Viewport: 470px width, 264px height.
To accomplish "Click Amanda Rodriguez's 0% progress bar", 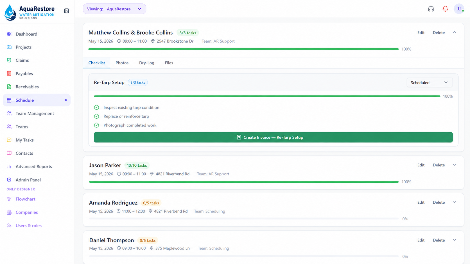I will 244,219.
